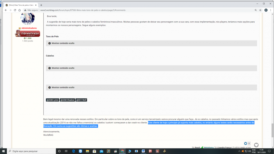Image resolution: width=274 pixels, height=154 pixels.
Task: Click the Shadow user avatar image
Action: pos(28,18)
